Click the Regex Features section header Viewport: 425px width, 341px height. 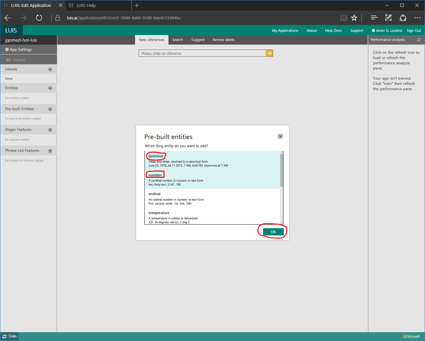(x=29, y=130)
